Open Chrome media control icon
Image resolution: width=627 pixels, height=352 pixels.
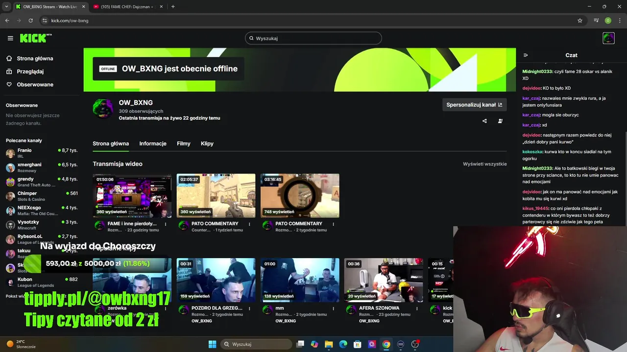coord(596,21)
